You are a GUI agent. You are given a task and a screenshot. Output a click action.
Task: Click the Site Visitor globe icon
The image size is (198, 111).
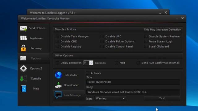click(x=58, y=75)
